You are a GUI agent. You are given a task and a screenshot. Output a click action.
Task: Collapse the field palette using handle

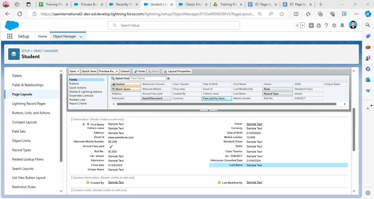pyautogui.click(x=208, y=110)
